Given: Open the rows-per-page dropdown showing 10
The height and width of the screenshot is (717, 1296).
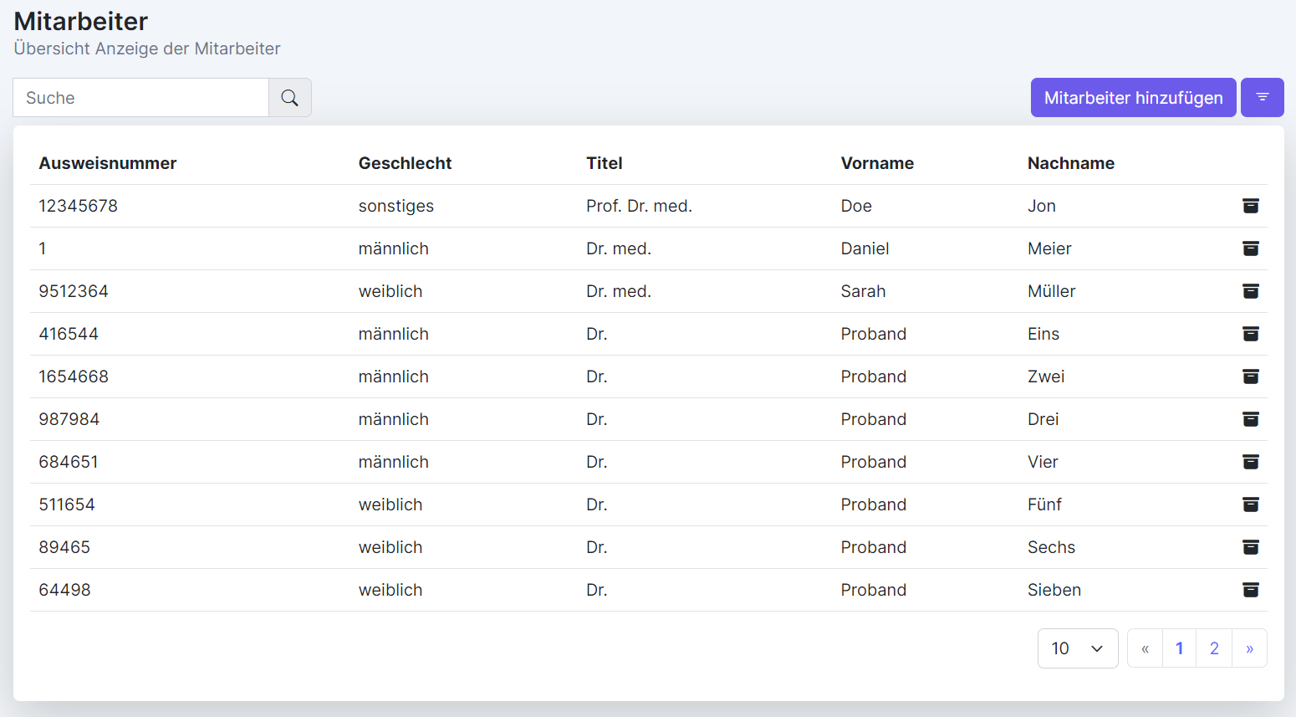Looking at the screenshot, I should point(1078,648).
